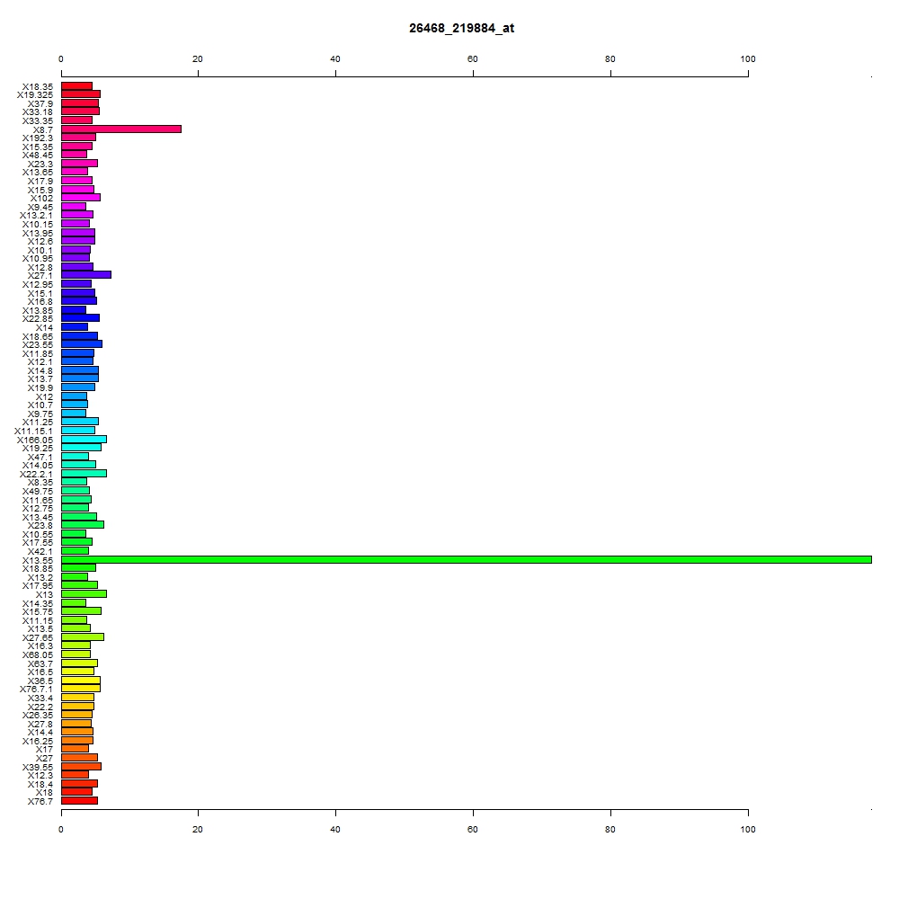Click the X76.7.1 row label
899x899 pixels.
click(36, 690)
